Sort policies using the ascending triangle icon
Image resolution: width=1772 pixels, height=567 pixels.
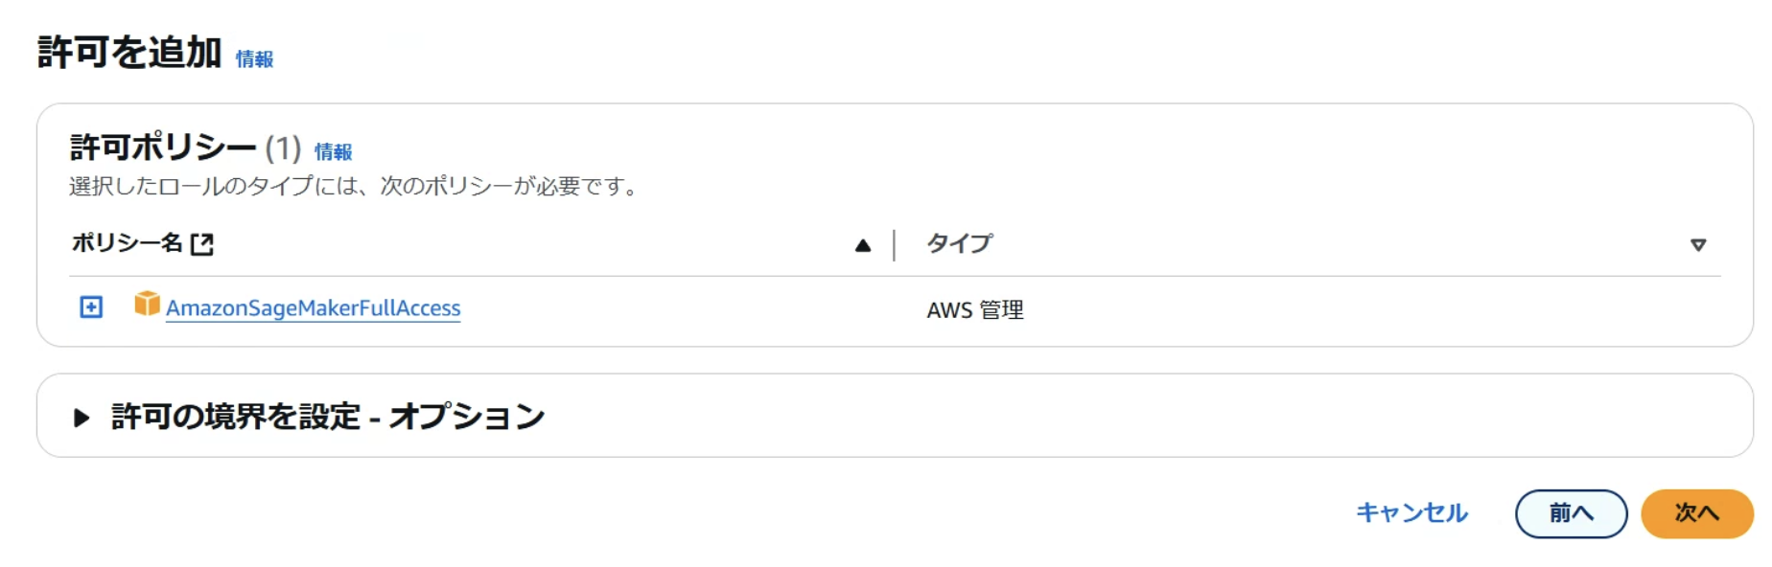pos(862,244)
